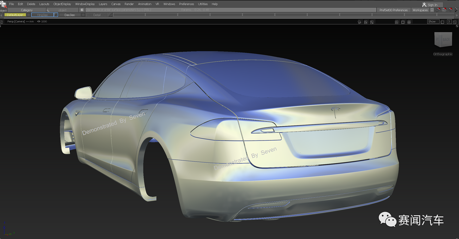
Task: Click the camera icon in viewport toolbar
Action: [359, 22]
